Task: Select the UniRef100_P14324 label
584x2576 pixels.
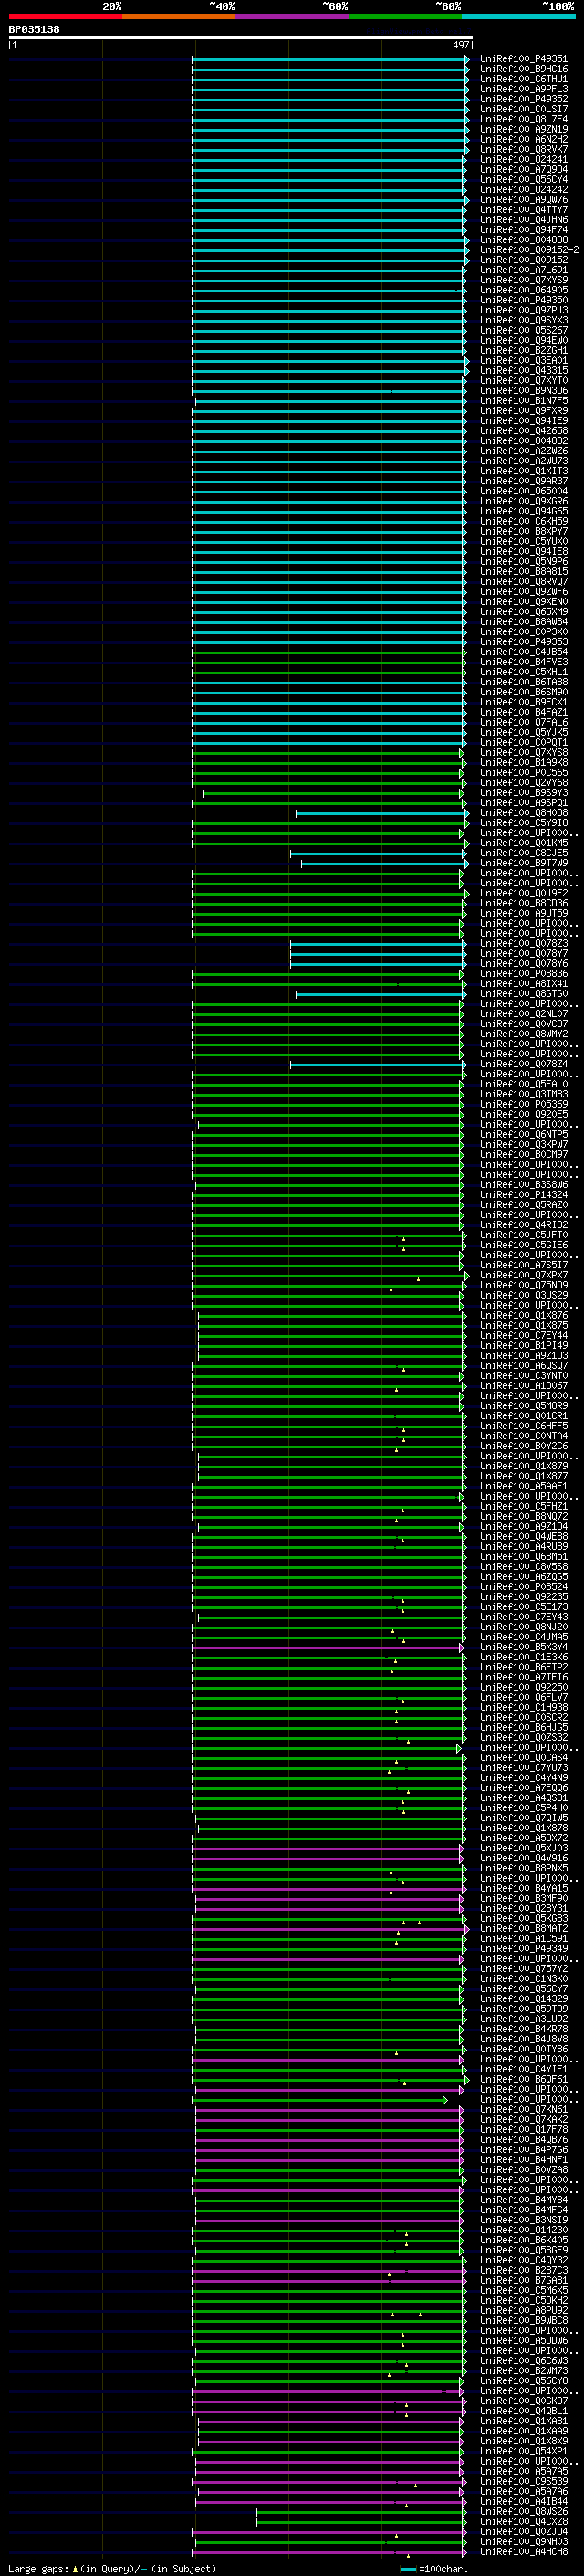Action: (x=523, y=1195)
